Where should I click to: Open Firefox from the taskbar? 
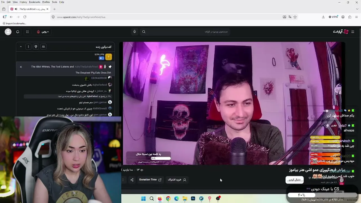[x=160, y=198]
